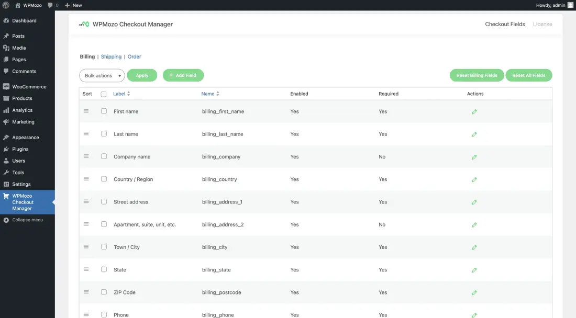
Task: Toggle the select-all checkbox in table header
Action: click(104, 94)
